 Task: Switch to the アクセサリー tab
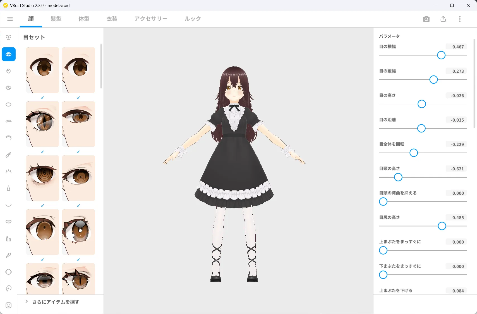(151, 19)
